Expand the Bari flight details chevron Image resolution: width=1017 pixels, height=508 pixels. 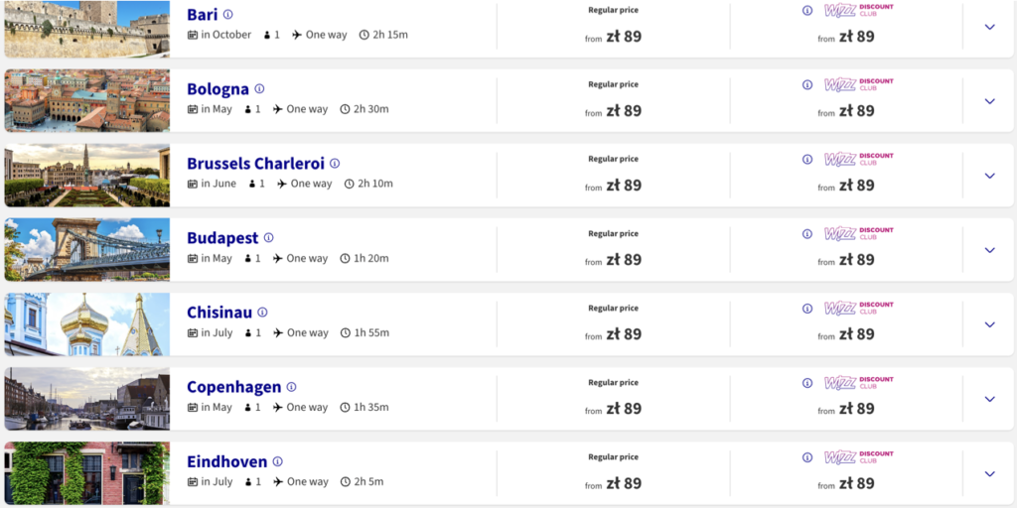(x=989, y=27)
